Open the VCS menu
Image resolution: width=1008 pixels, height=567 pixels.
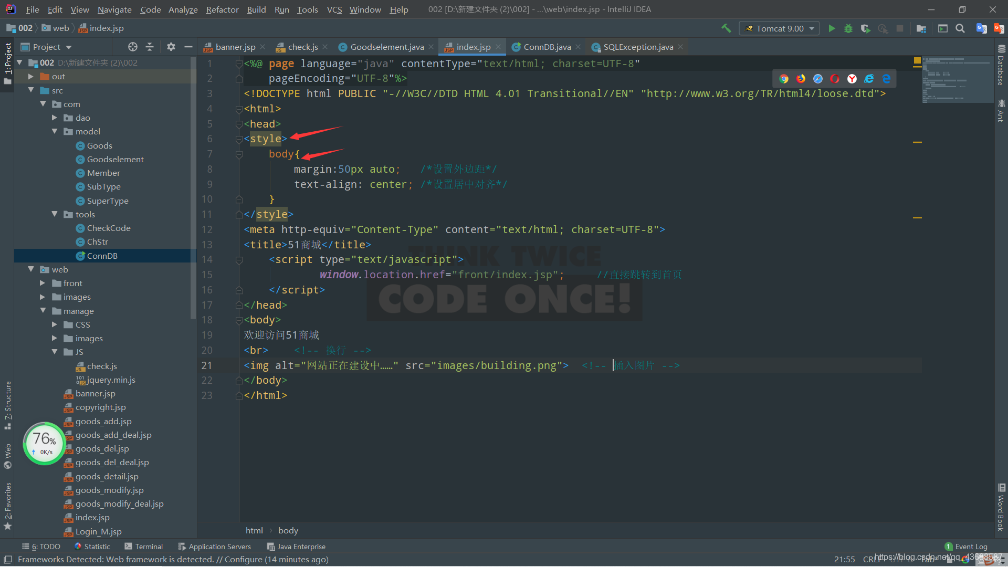coord(334,9)
